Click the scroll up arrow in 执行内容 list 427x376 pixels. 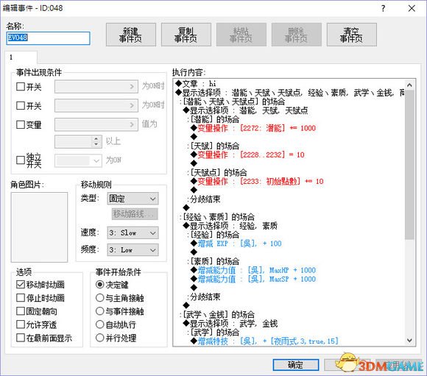[409, 85]
